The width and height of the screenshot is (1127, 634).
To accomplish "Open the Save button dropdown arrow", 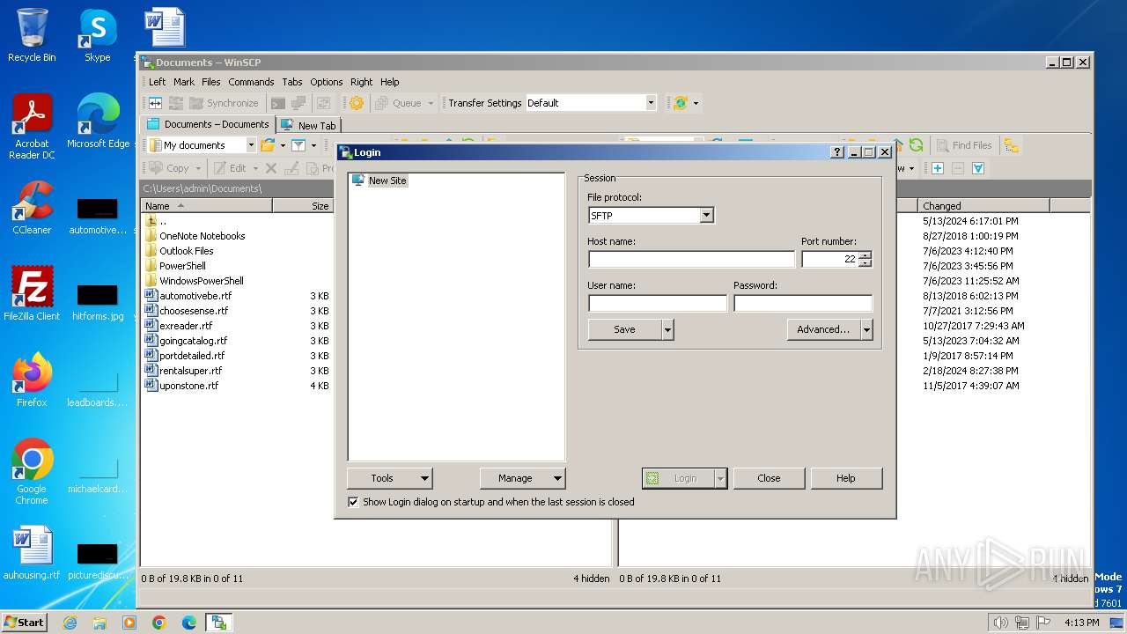I will [x=667, y=329].
